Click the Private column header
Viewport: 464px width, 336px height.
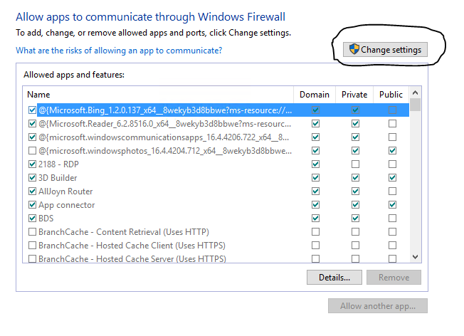pos(354,95)
